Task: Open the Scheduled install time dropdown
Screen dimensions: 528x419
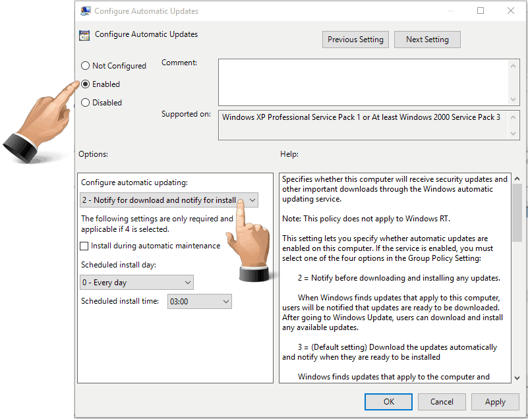Action: [x=200, y=302]
